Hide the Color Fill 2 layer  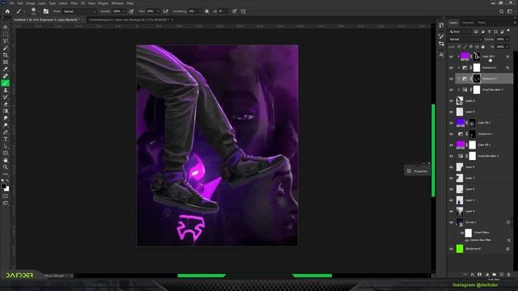coord(452,123)
